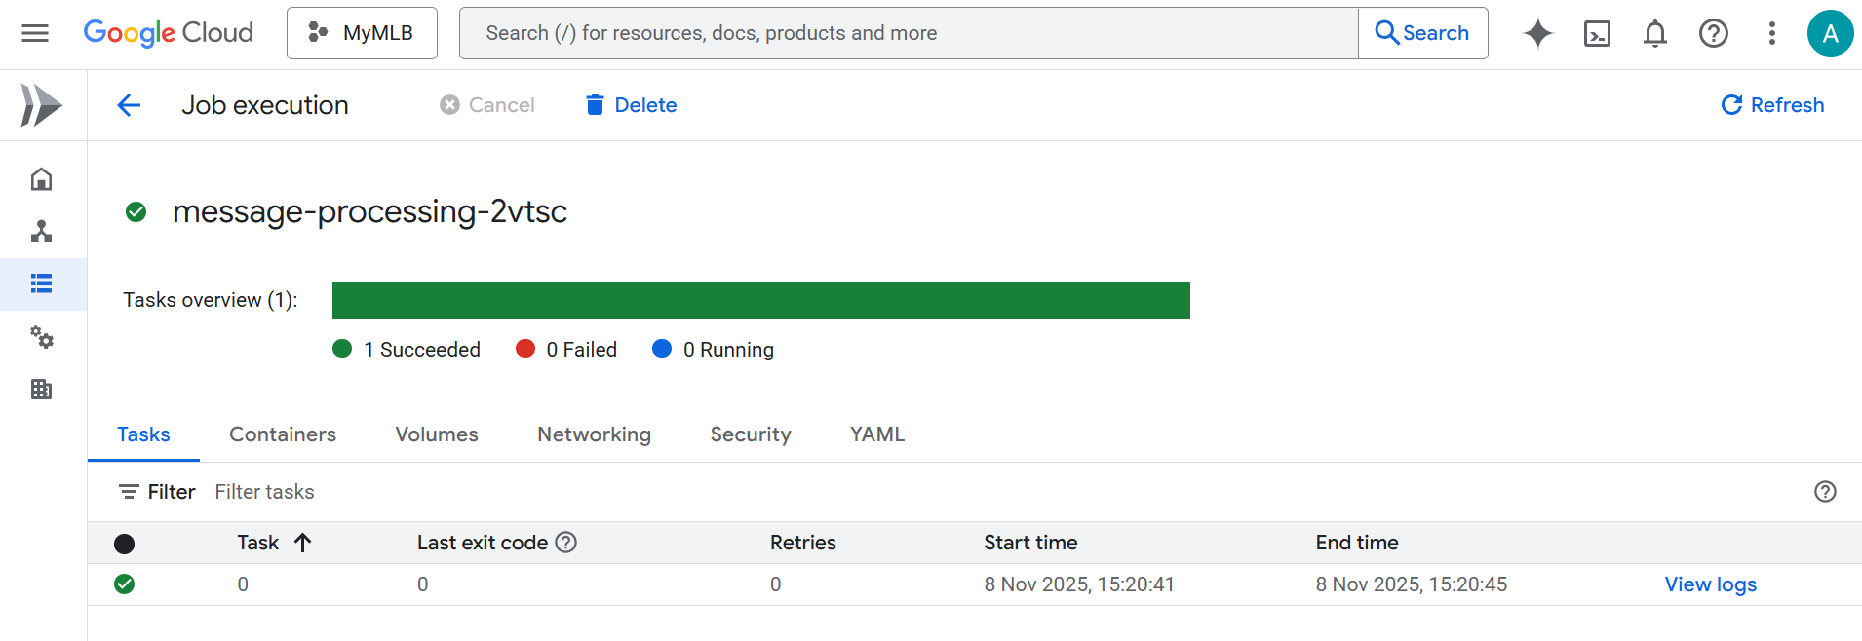This screenshot has width=1862, height=641.
Task: Click the back arrow beside Job execution
Action: (x=129, y=105)
